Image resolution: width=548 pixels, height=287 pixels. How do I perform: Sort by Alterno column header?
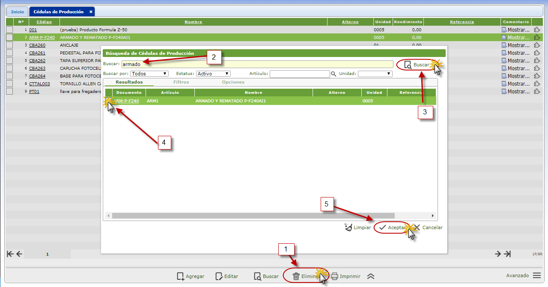tap(350, 22)
